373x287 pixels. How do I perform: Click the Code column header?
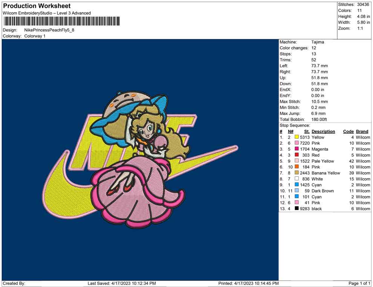348,131
